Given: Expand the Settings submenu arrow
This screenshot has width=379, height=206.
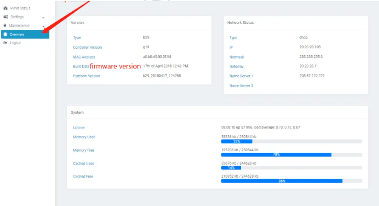Looking at the screenshot, I should 43,18.
